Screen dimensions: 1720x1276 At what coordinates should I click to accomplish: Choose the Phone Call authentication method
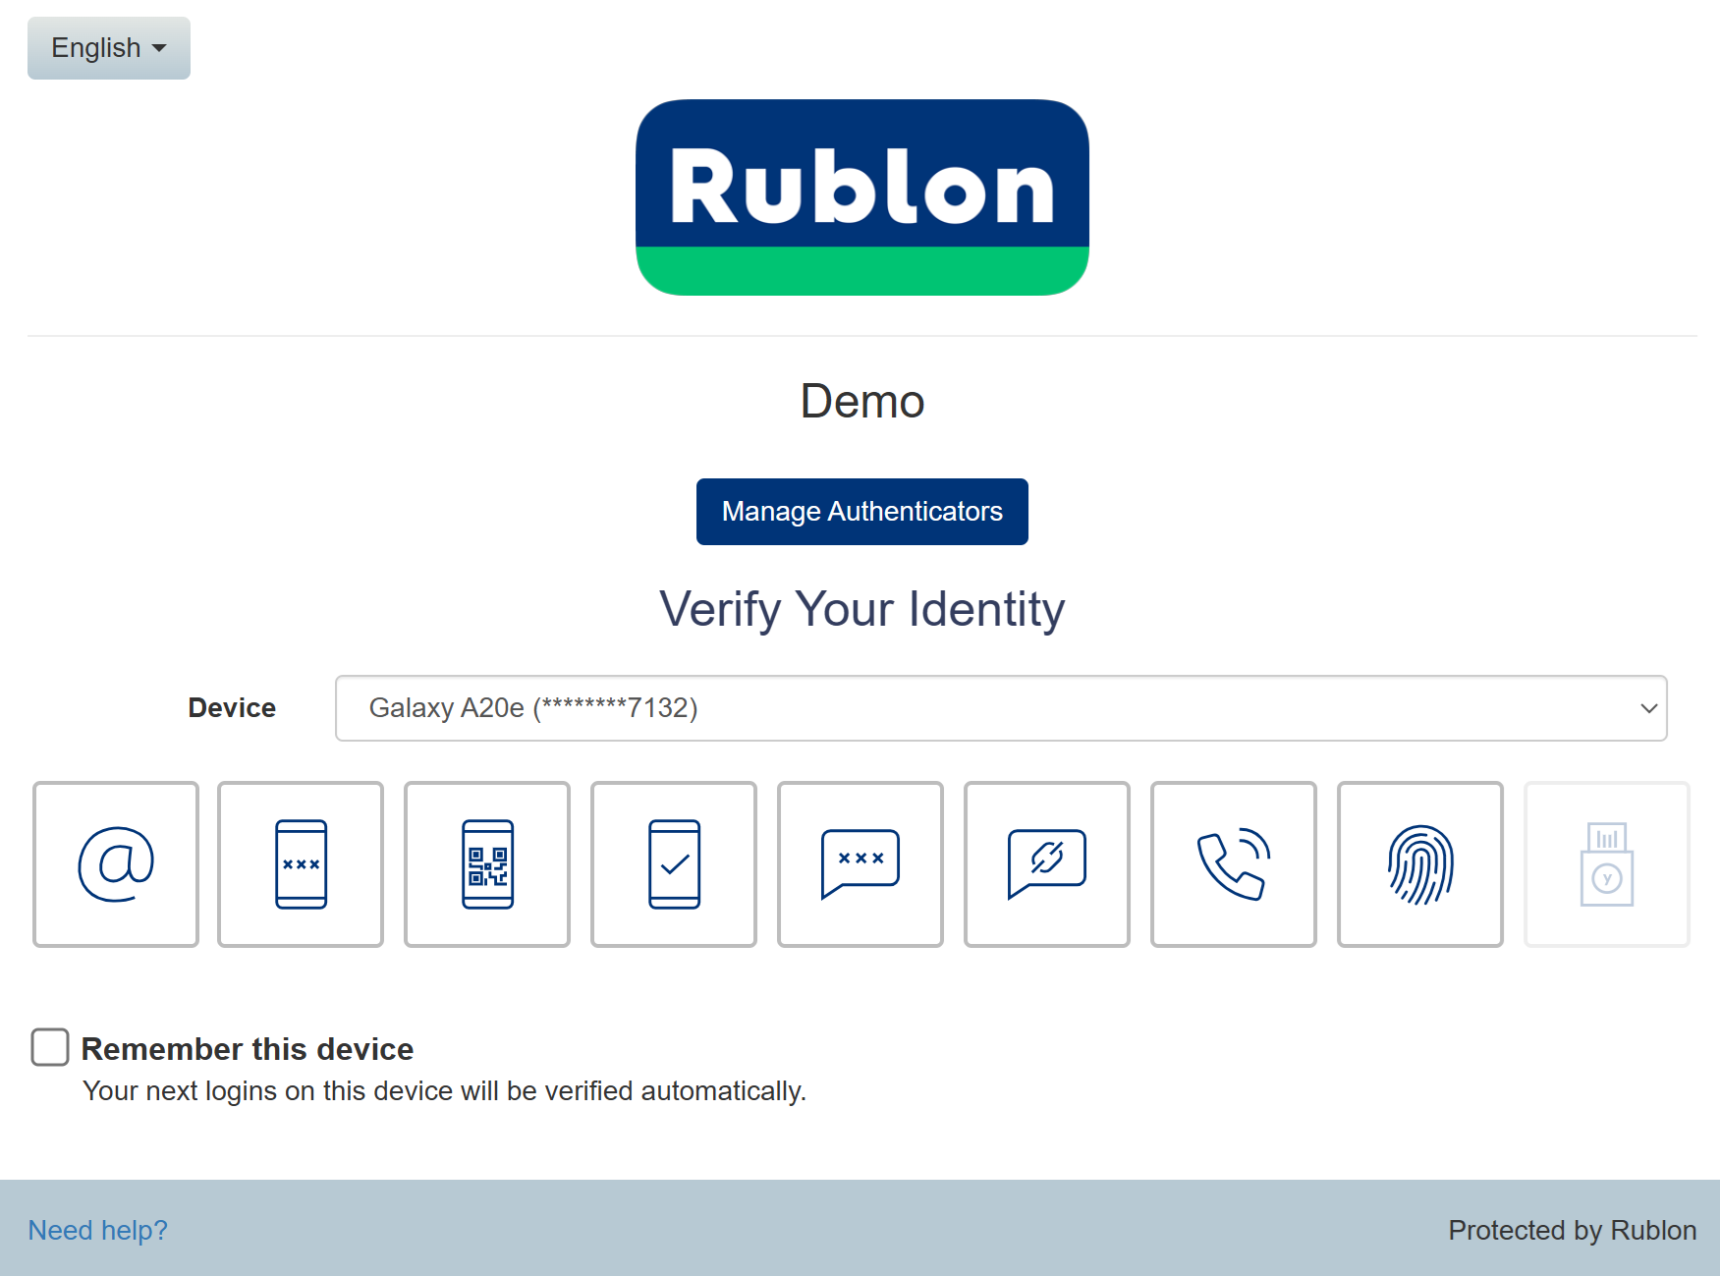click(1234, 864)
